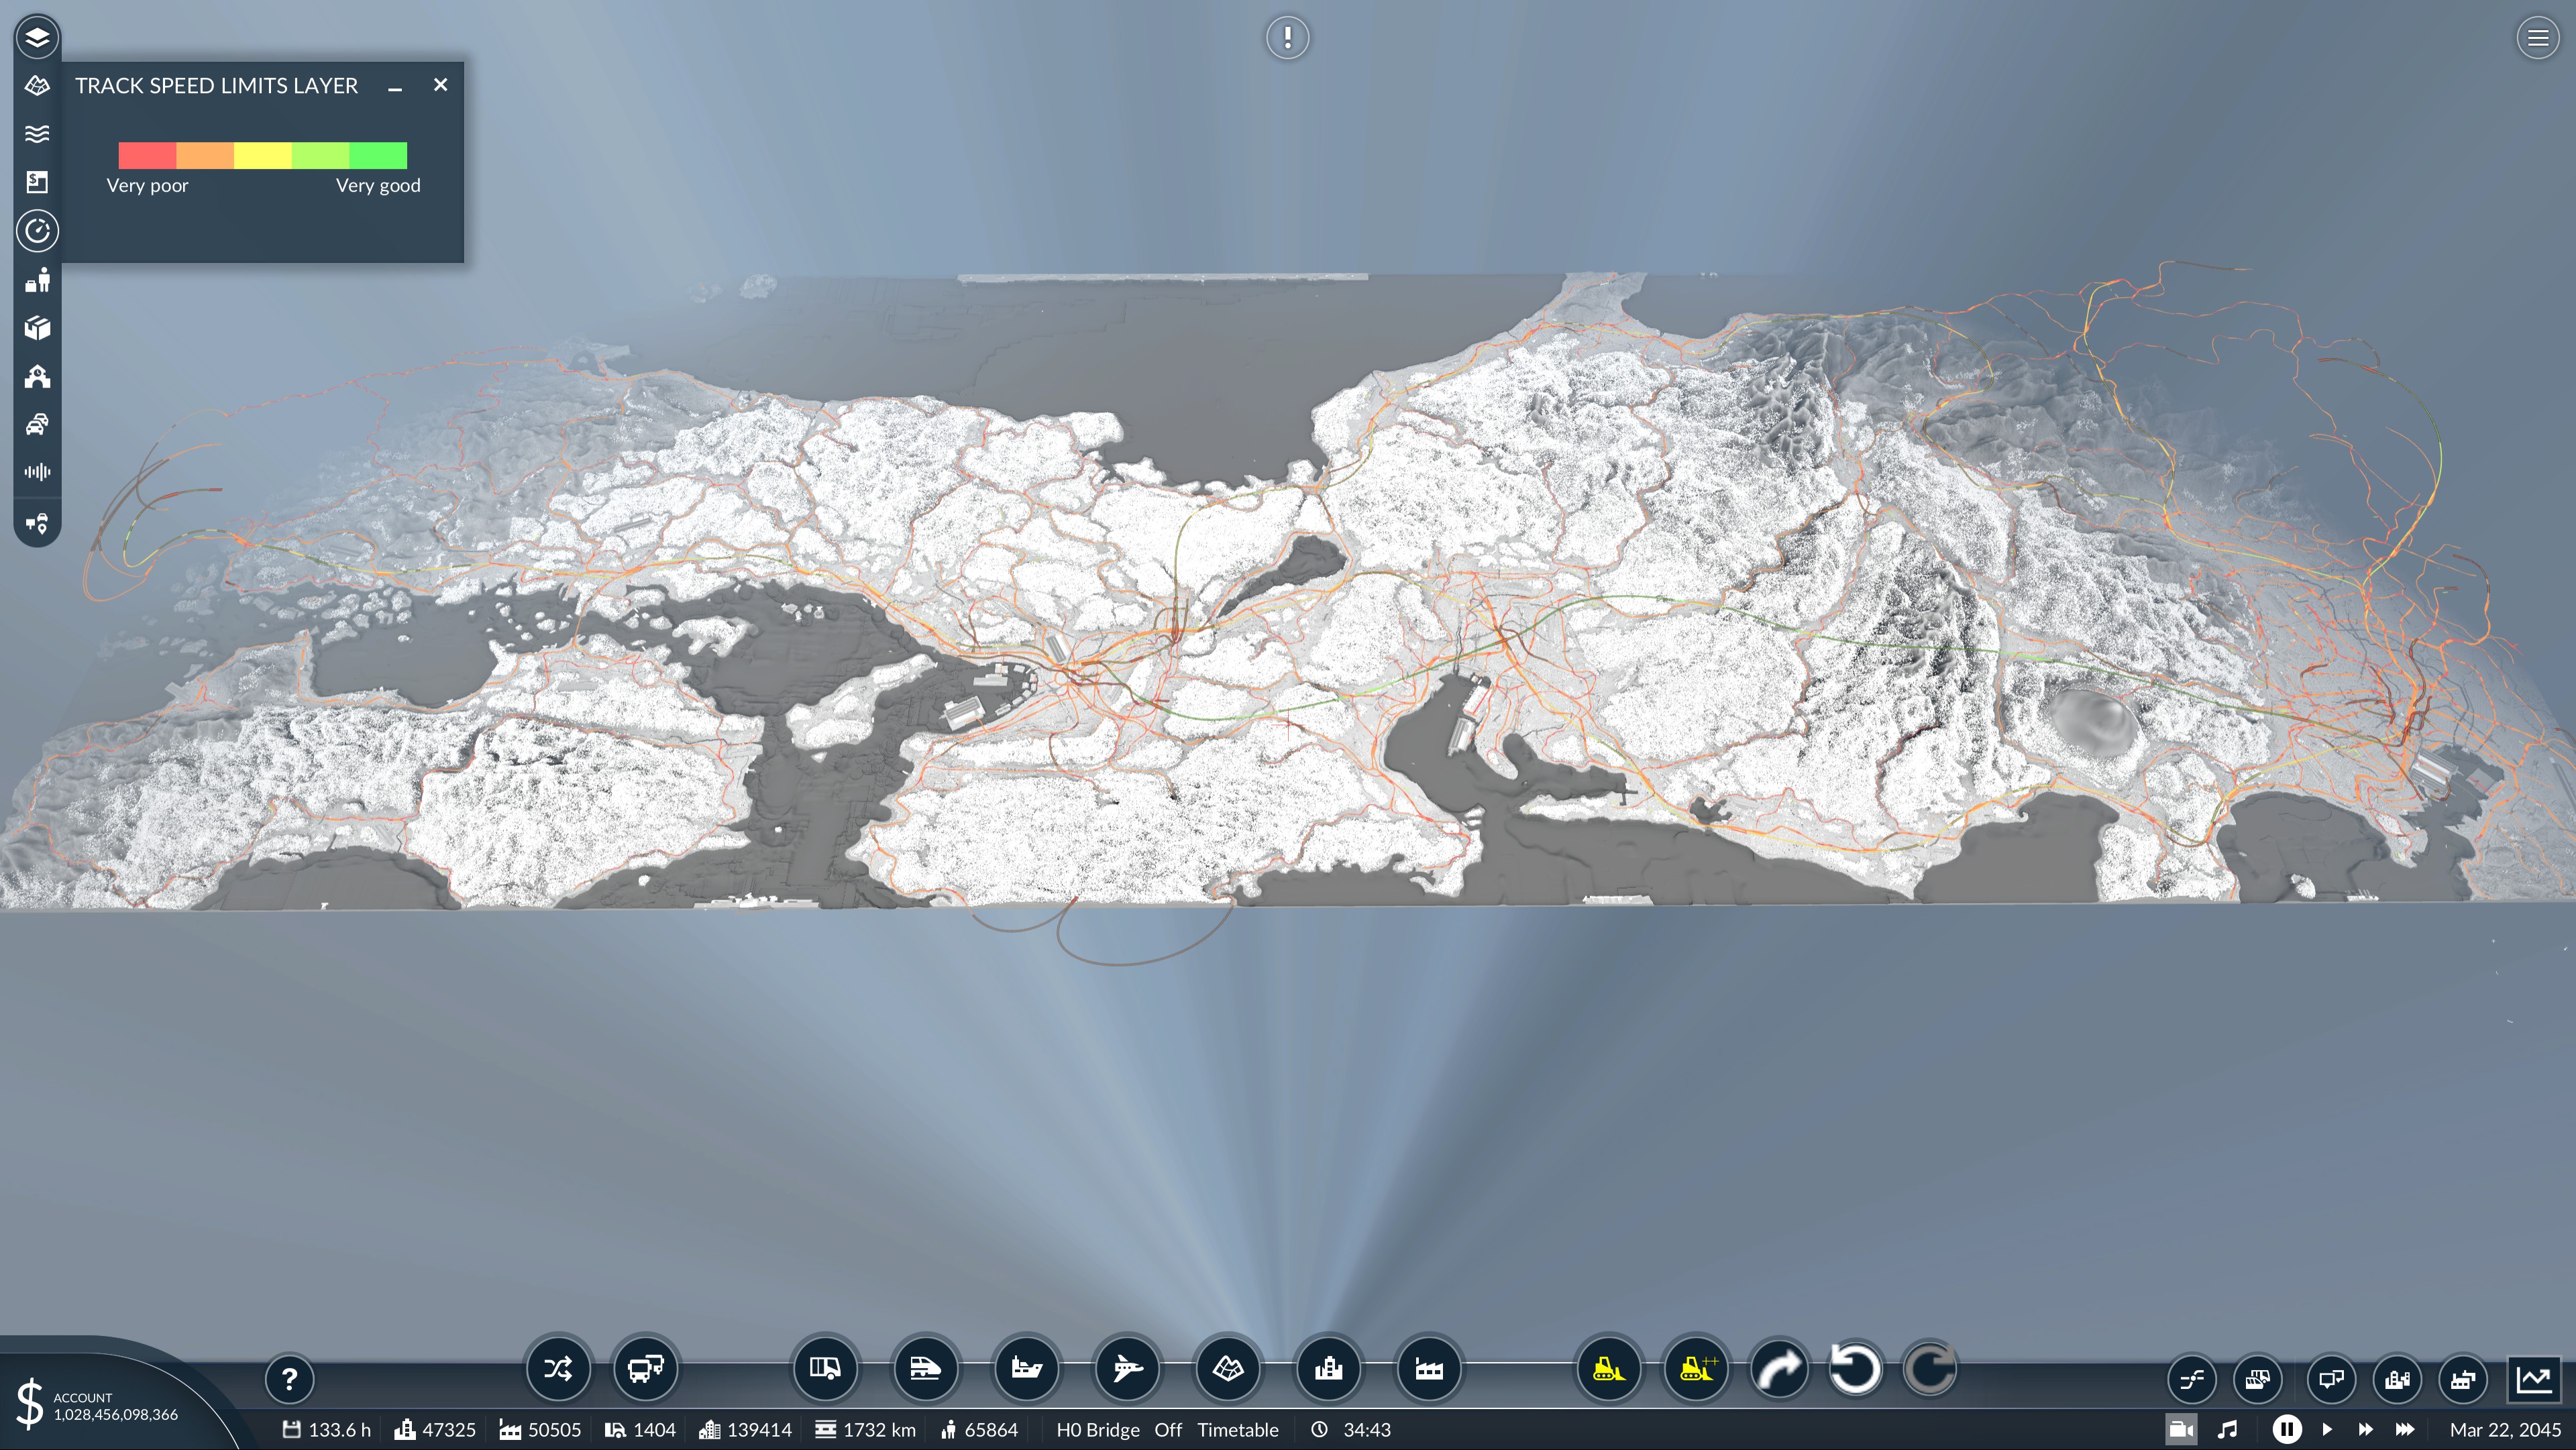
Task: Select the yellow bulldozer tool
Action: (x=1608, y=1368)
